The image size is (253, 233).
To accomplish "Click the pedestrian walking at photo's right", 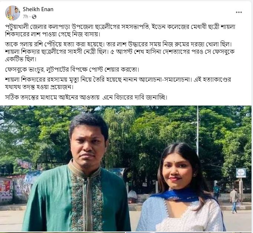I will (234, 200).
